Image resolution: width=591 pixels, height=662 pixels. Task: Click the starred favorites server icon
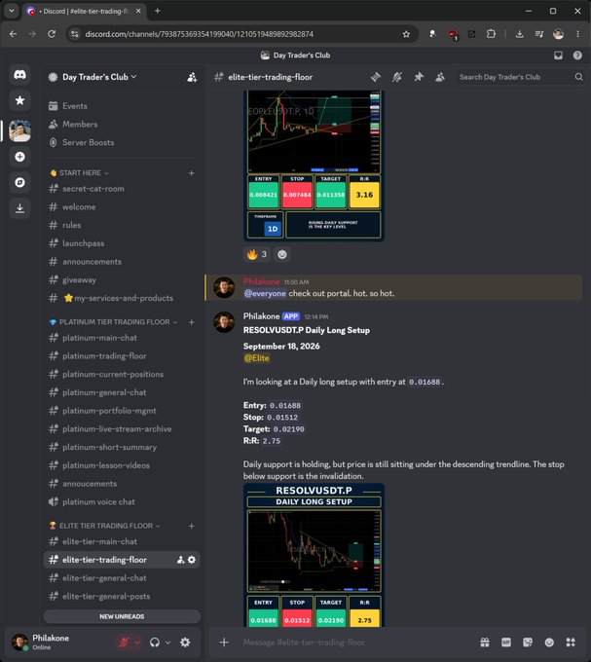19,100
